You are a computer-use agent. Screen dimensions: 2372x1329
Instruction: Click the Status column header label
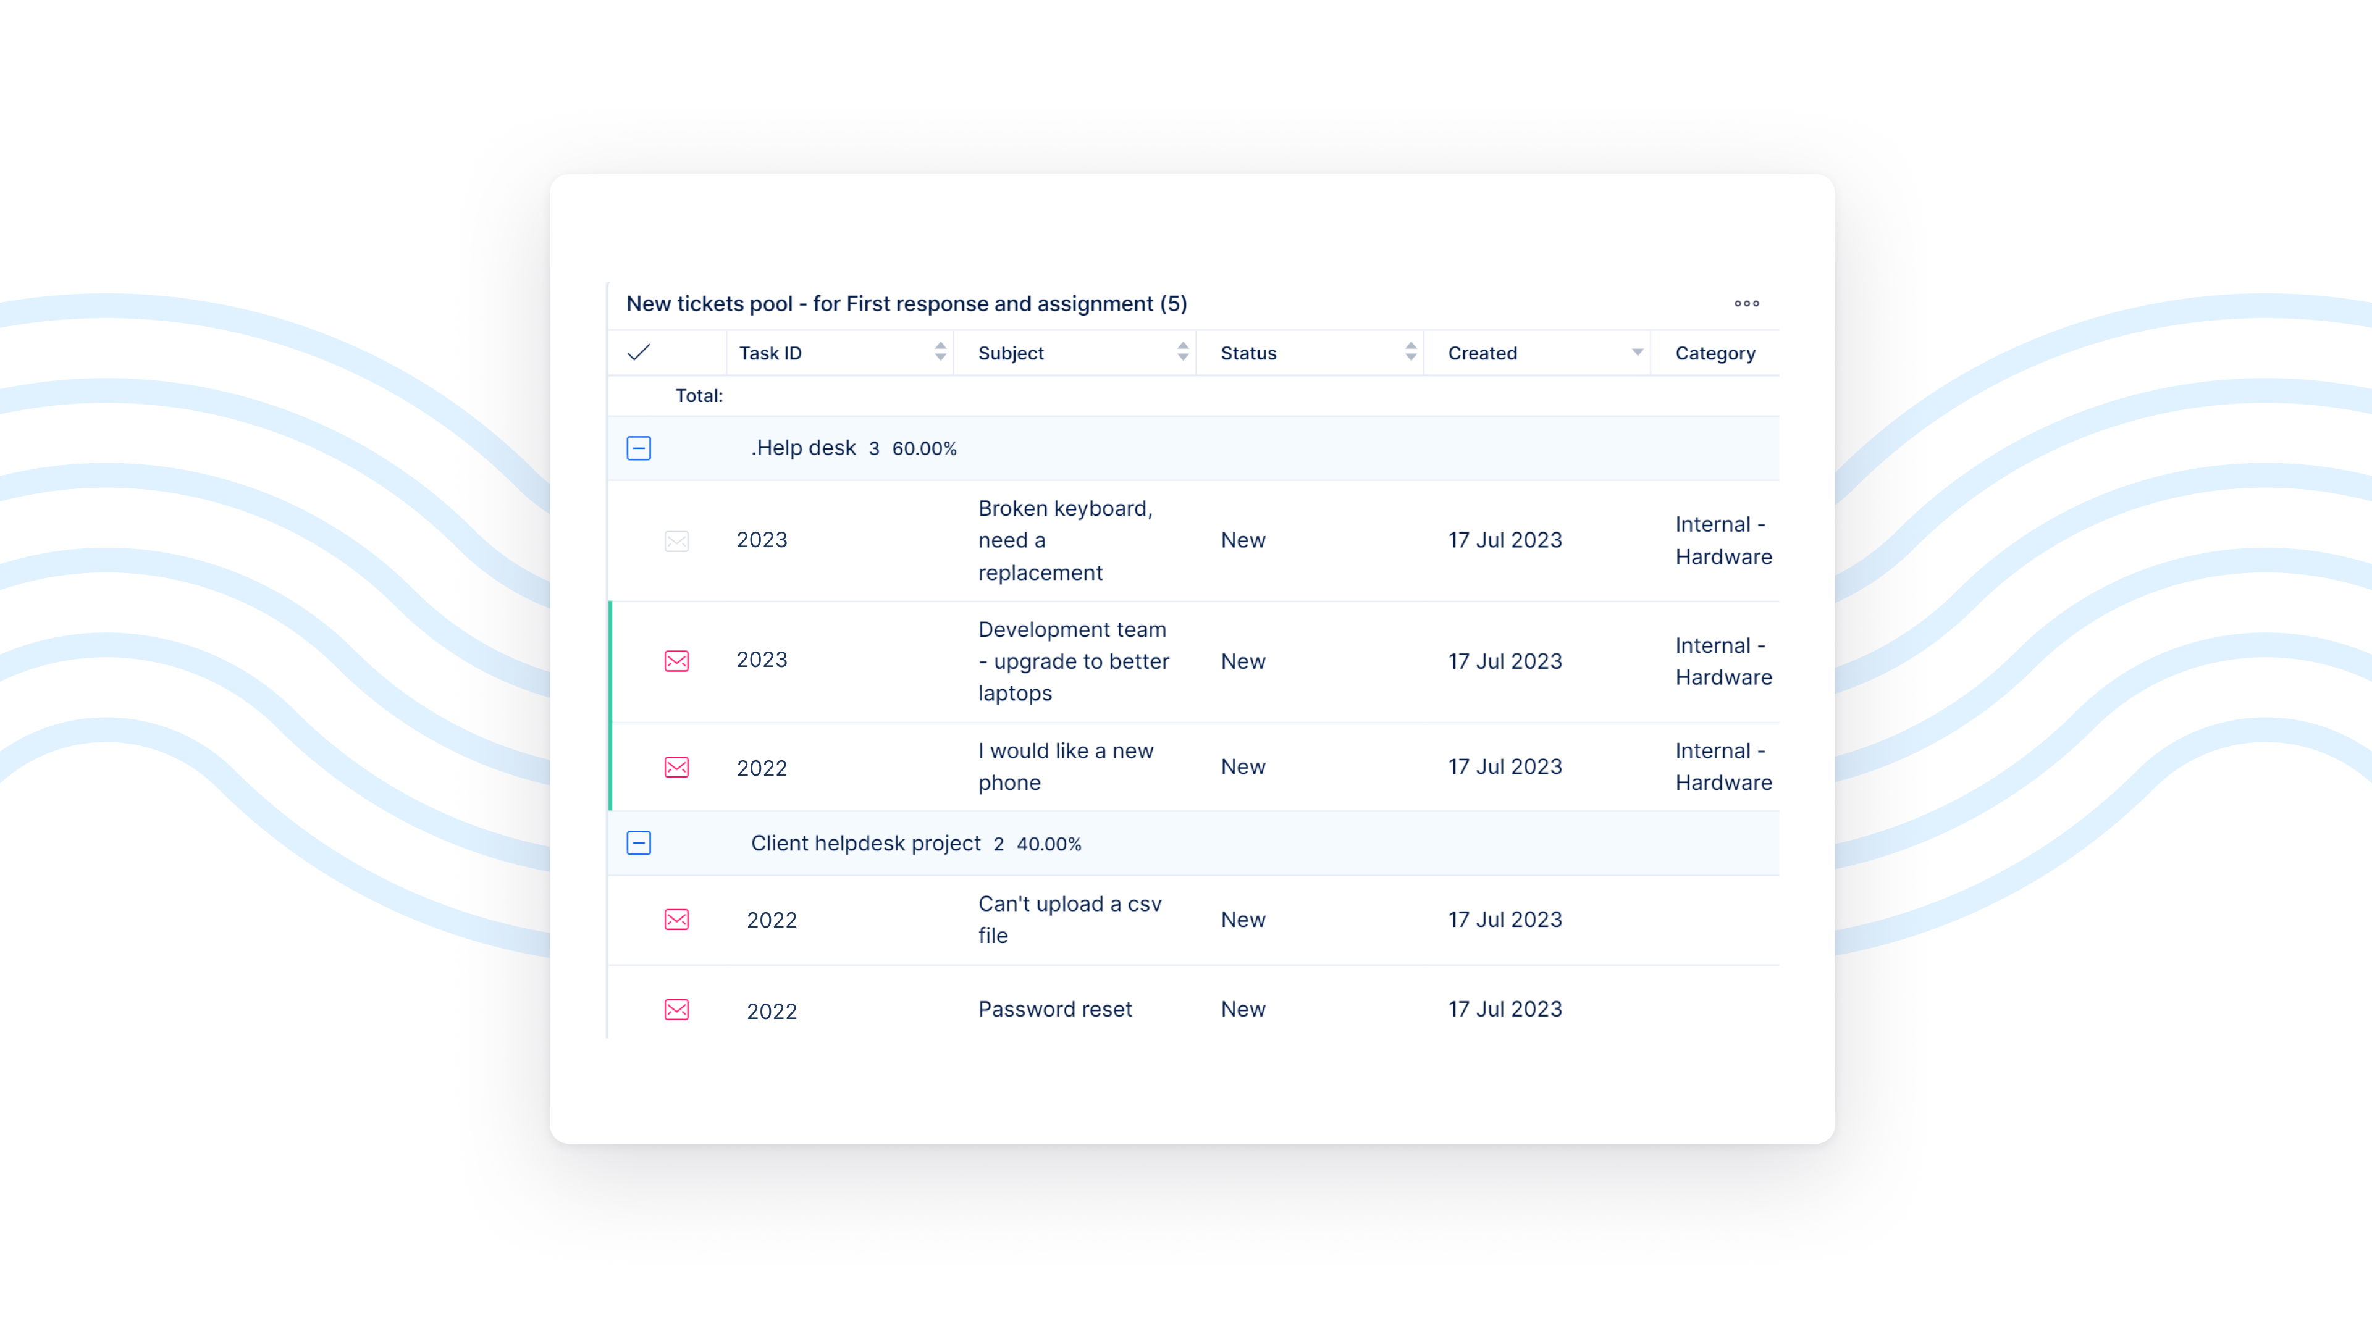pyautogui.click(x=1248, y=353)
